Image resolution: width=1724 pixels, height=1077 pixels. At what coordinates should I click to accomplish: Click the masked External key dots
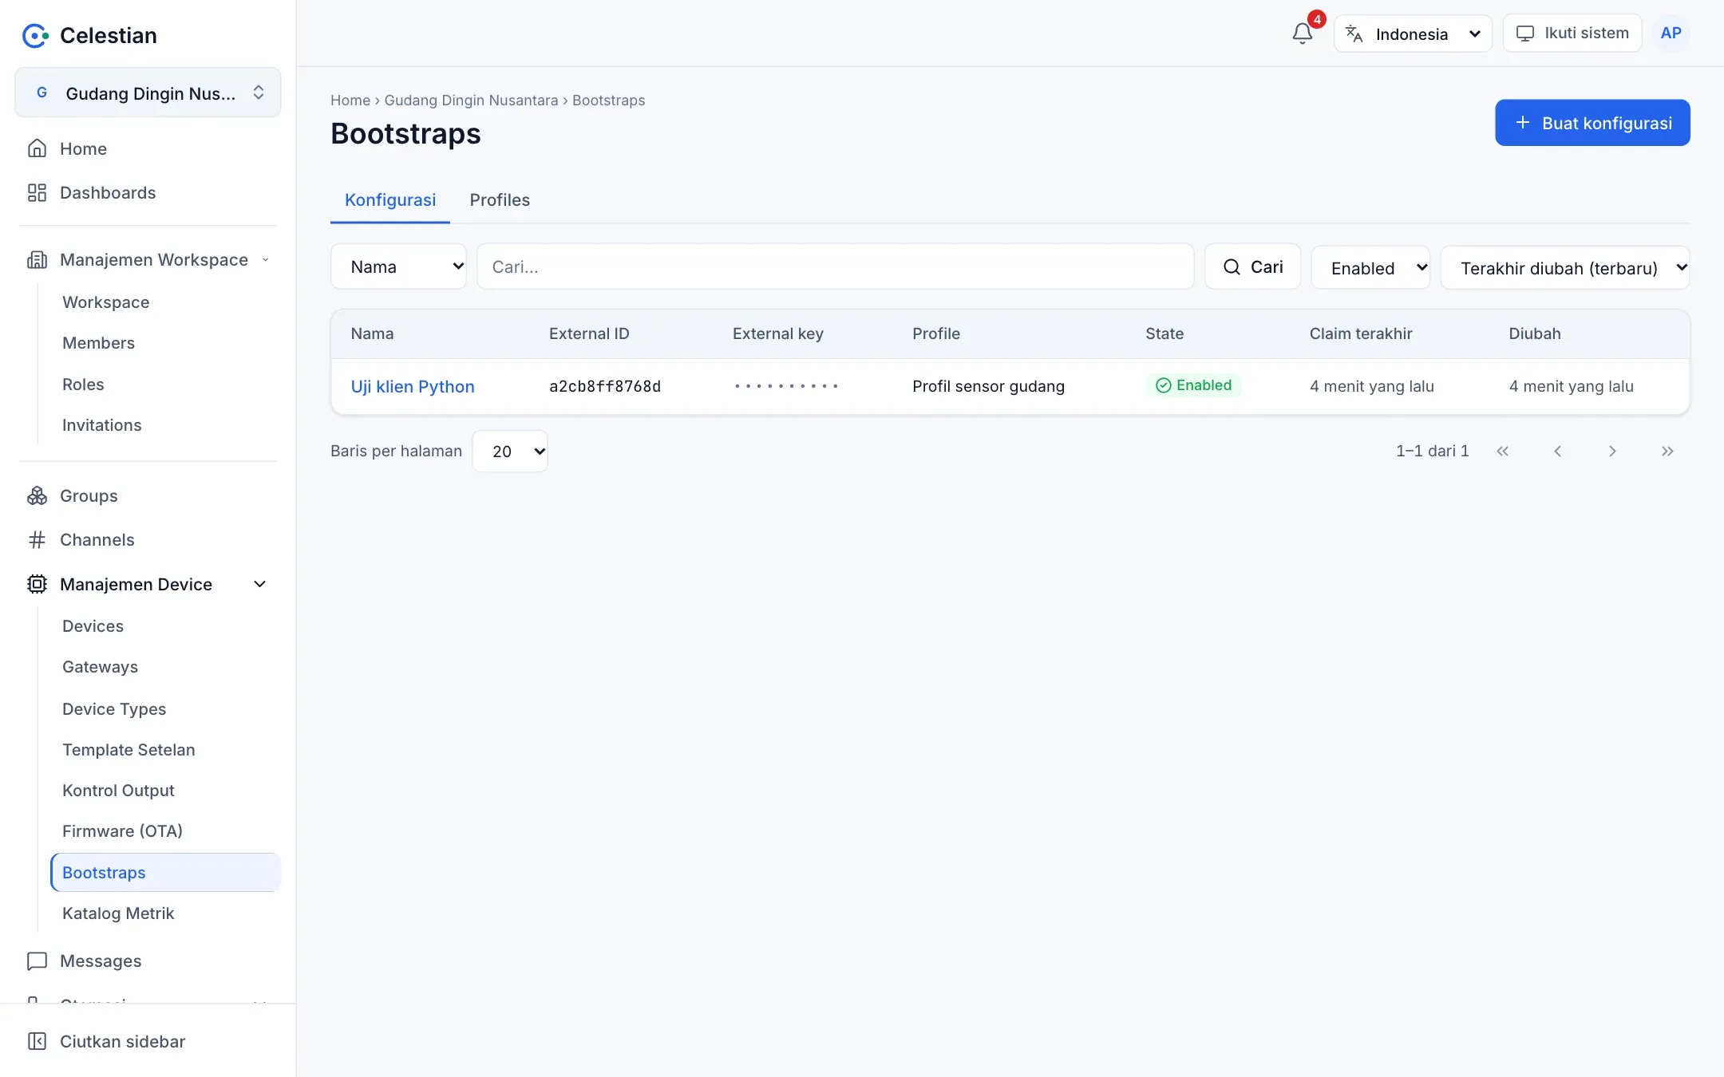786,386
